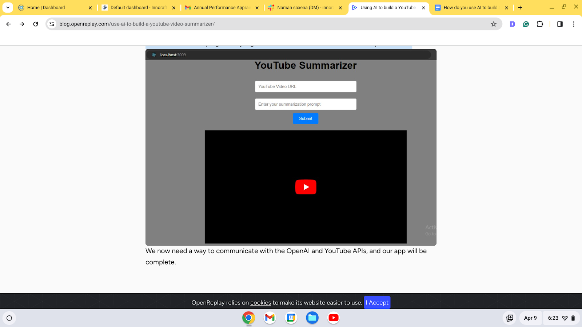
Task: Bookmark this page with the star icon
Action: click(494, 24)
